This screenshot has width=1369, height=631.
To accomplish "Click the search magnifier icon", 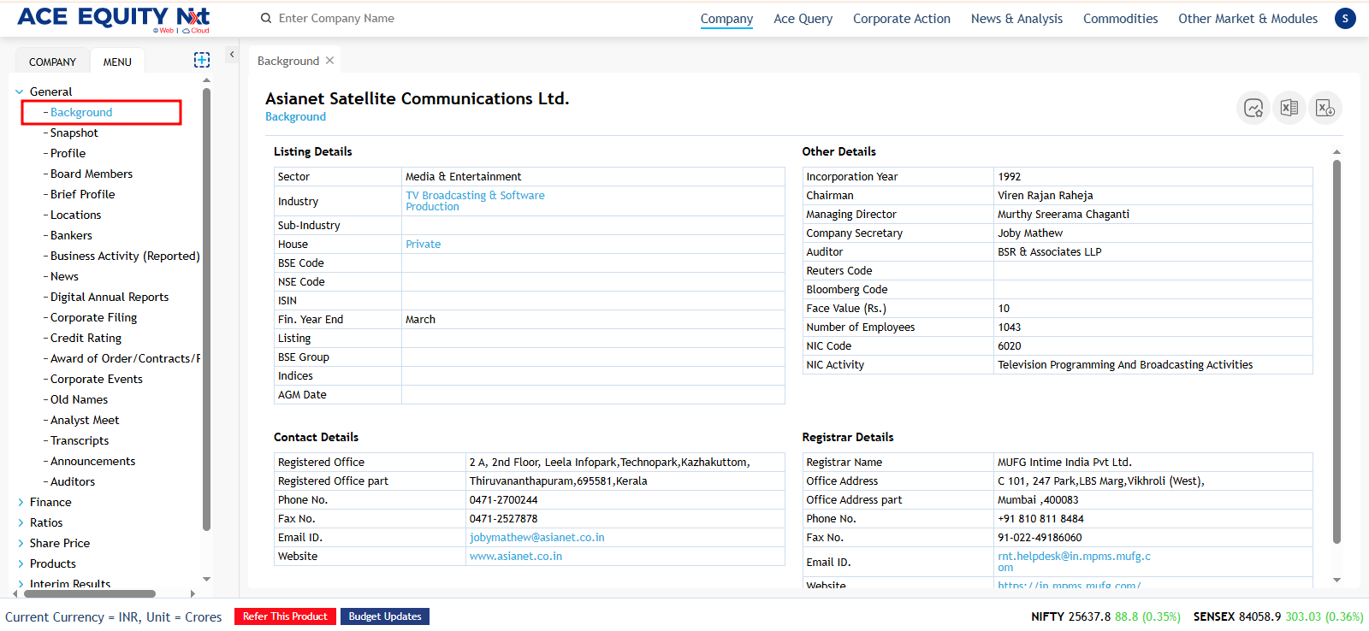I will 266,18.
